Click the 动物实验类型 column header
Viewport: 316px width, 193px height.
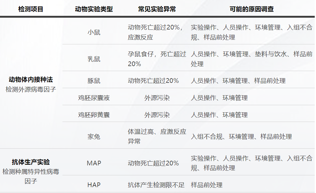(94, 9)
